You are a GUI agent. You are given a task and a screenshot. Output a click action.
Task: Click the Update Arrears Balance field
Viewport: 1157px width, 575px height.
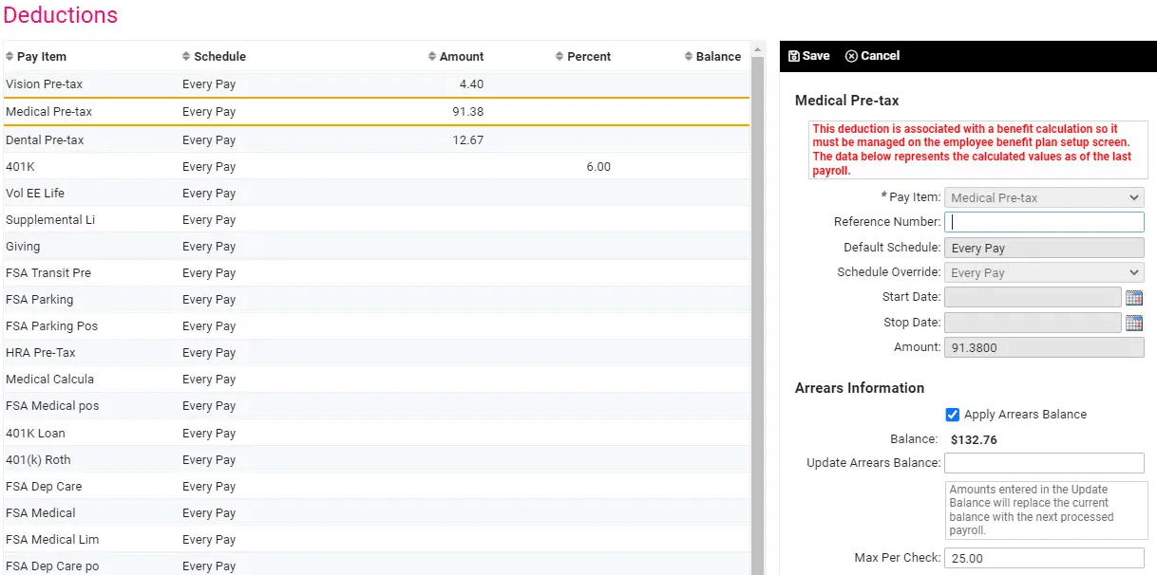[1044, 463]
